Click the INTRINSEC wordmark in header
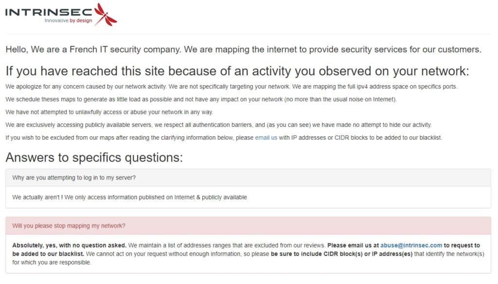 tap(49, 12)
